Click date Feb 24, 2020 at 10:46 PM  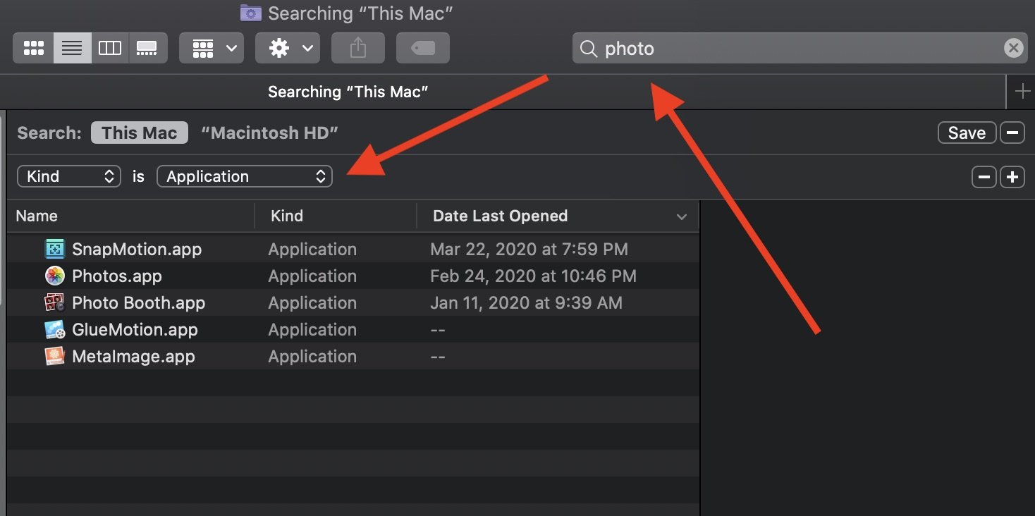(x=533, y=276)
